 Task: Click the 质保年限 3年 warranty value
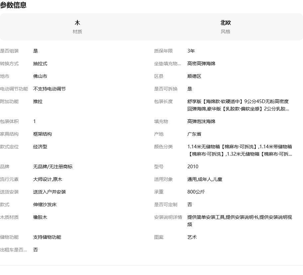tap(191, 51)
